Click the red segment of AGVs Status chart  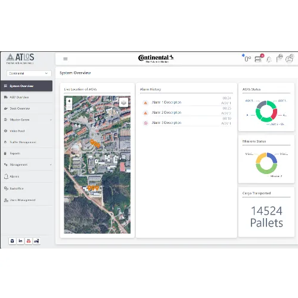point(274,114)
